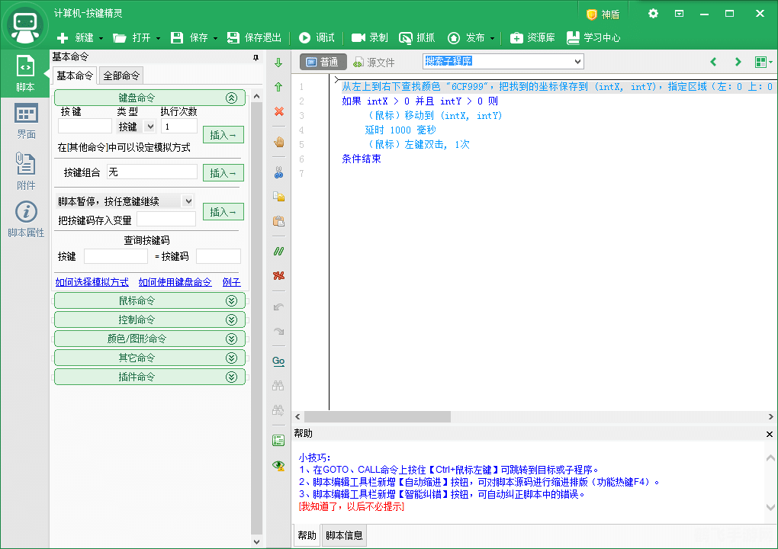Image resolution: width=778 pixels, height=549 pixels.
Task: Open the 例子 example link
Action: [x=232, y=281]
